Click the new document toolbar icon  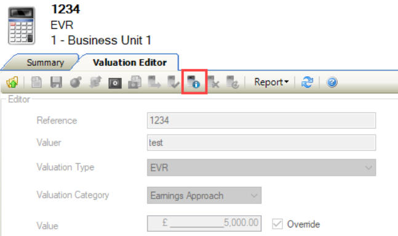(36, 82)
